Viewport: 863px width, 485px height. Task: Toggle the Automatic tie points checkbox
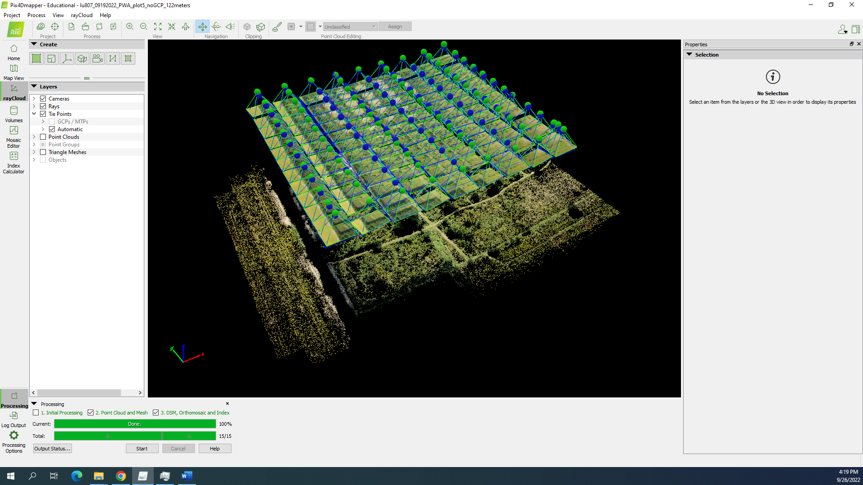click(52, 129)
